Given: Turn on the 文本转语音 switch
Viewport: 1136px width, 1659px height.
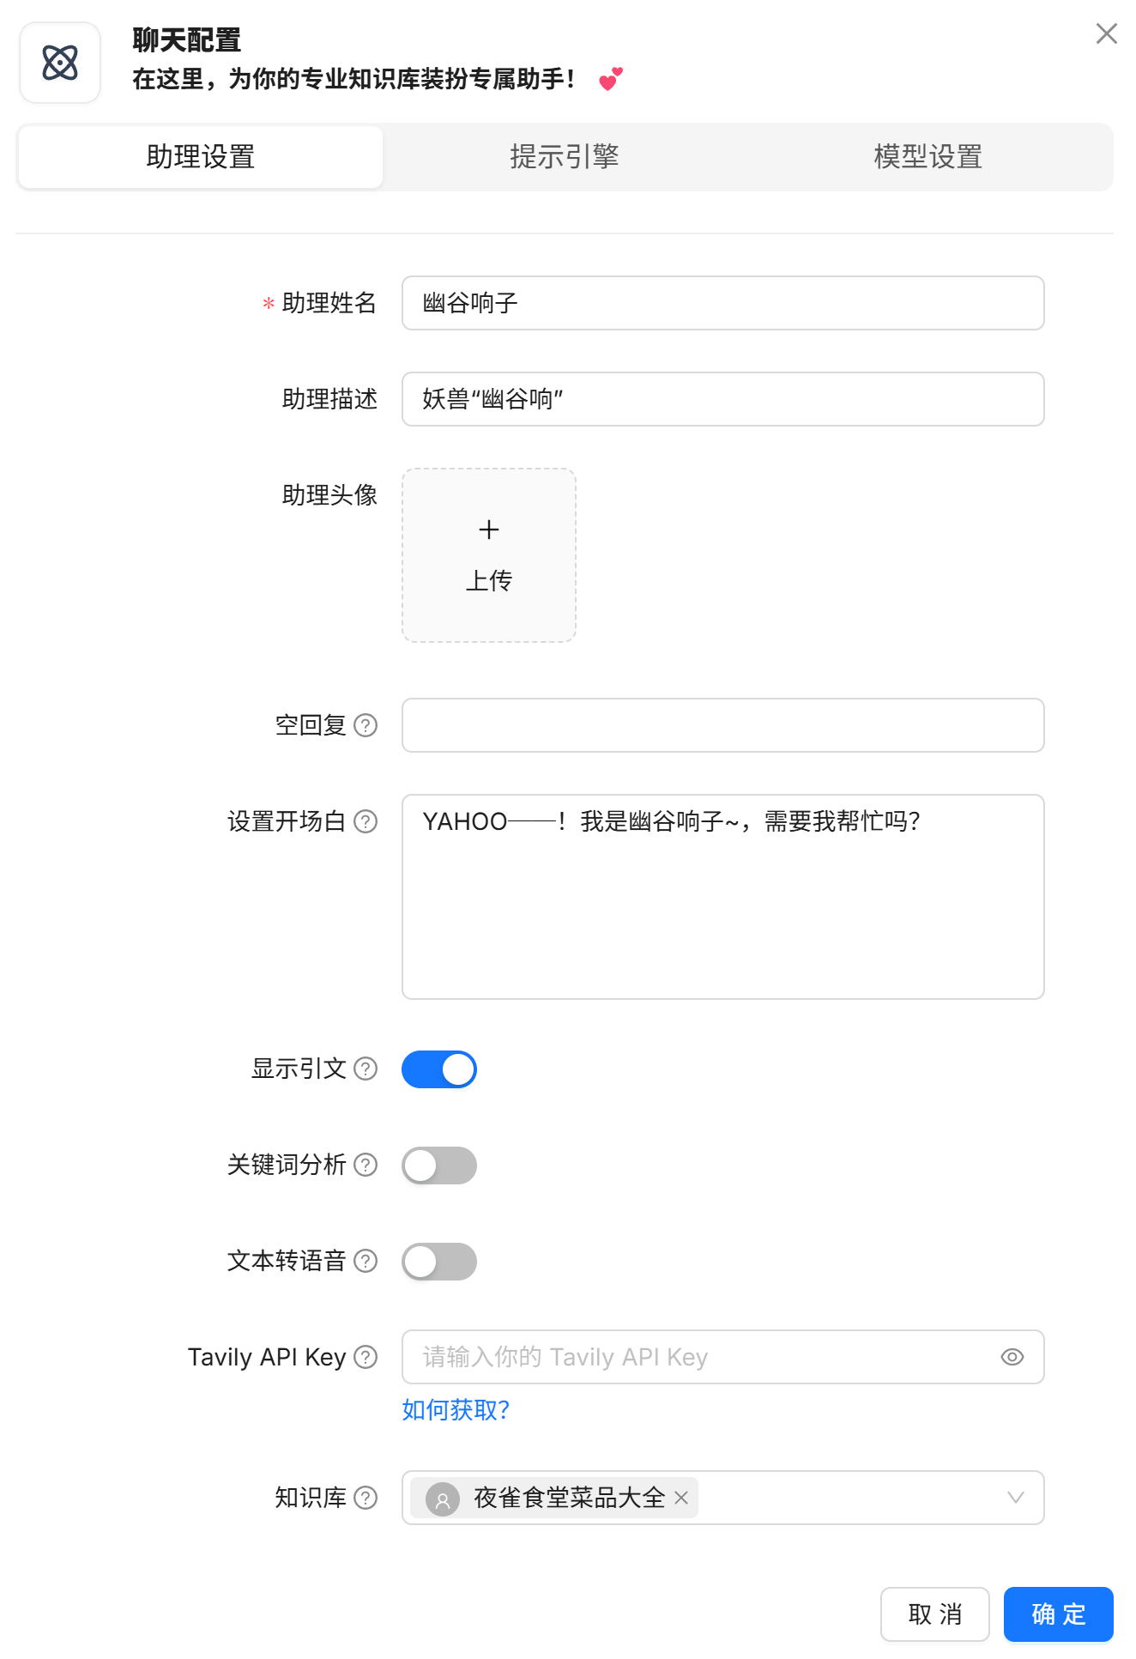Looking at the screenshot, I should pyautogui.click(x=439, y=1262).
